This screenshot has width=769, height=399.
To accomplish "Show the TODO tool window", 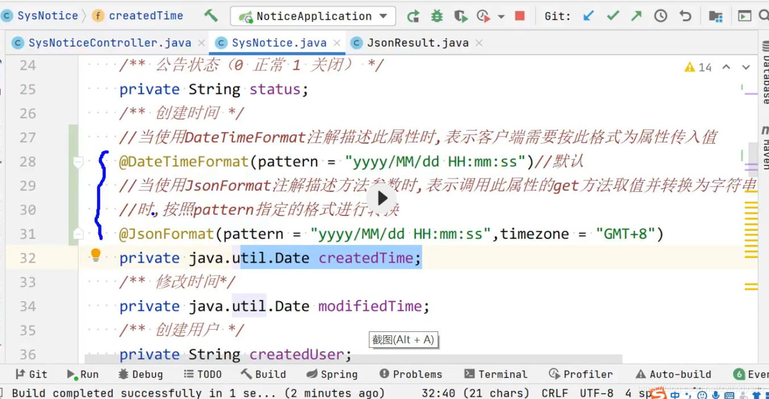I will pos(202,374).
